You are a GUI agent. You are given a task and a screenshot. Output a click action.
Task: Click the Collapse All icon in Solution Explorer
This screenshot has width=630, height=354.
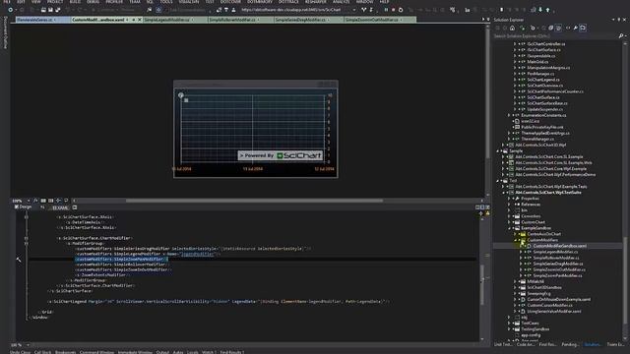551,28
